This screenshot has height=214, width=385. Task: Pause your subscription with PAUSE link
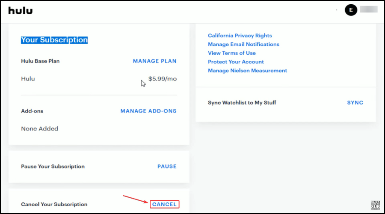tap(167, 166)
